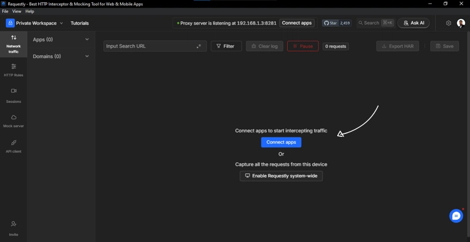Screen dimensions: 470x242
Task: Open the API client section
Action: (x=14, y=146)
